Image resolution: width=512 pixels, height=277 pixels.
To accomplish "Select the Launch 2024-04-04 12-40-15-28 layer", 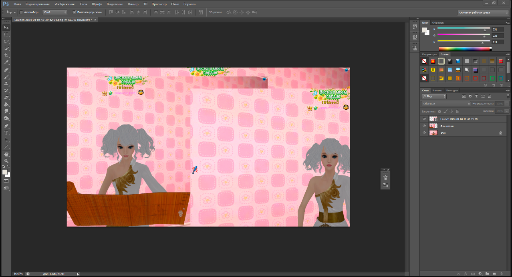I will 458,119.
